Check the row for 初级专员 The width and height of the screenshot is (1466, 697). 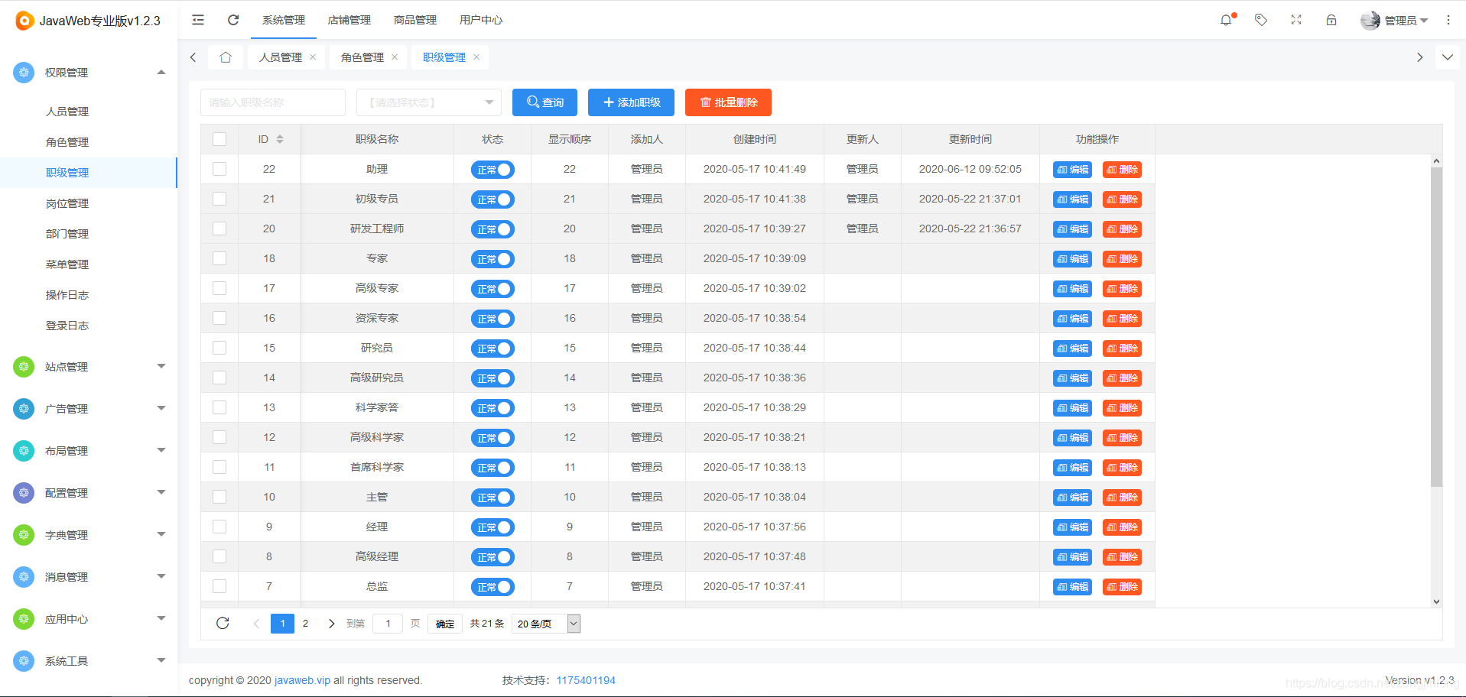(x=219, y=199)
